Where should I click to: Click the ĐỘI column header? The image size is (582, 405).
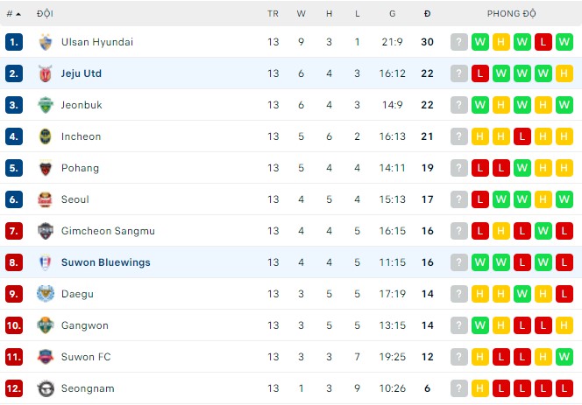click(x=45, y=14)
